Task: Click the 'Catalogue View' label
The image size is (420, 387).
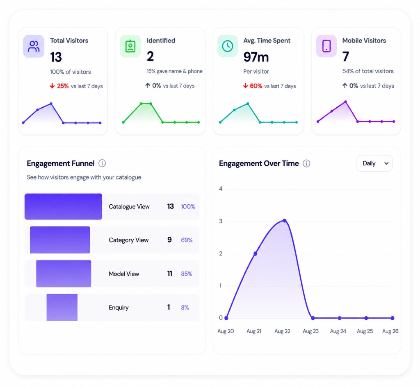Action: click(129, 206)
